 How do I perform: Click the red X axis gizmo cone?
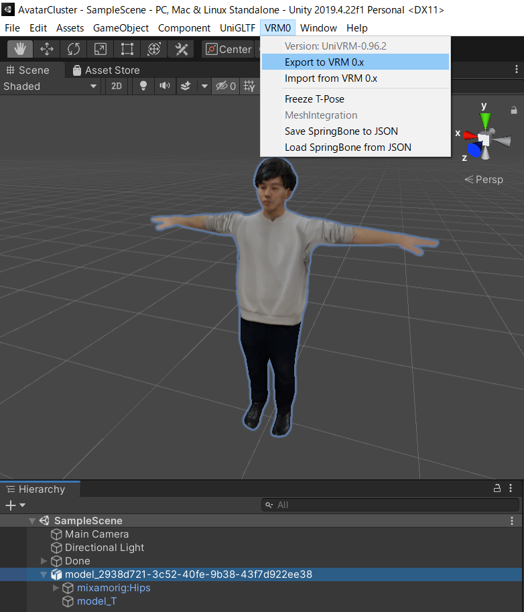point(470,136)
